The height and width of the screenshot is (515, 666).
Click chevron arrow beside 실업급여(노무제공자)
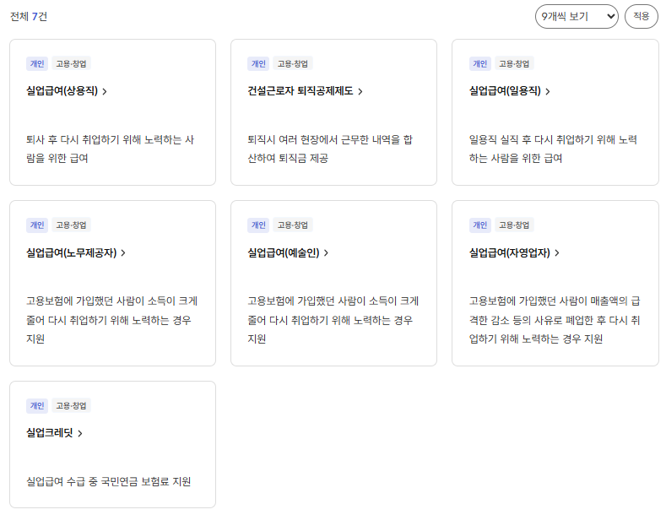[123, 253]
